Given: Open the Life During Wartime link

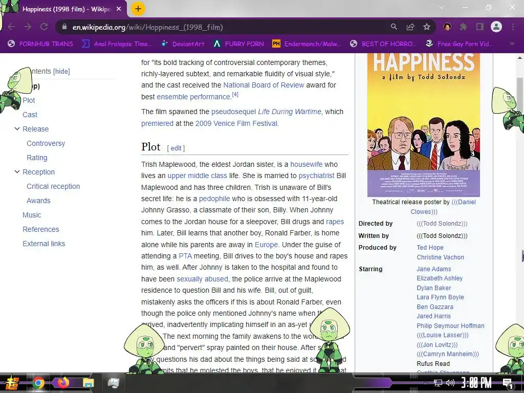Looking at the screenshot, I should [290, 112].
